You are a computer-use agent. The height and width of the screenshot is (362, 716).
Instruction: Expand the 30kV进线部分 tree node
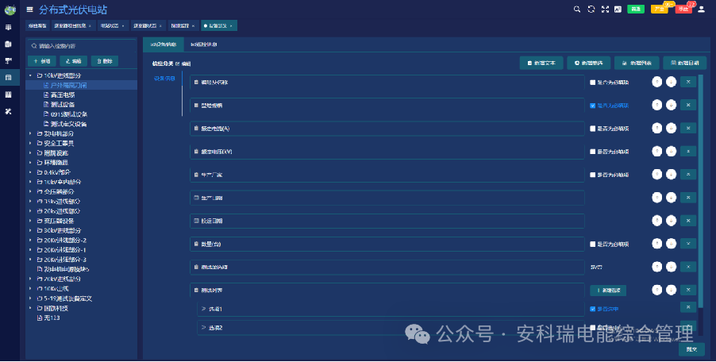point(31,230)
